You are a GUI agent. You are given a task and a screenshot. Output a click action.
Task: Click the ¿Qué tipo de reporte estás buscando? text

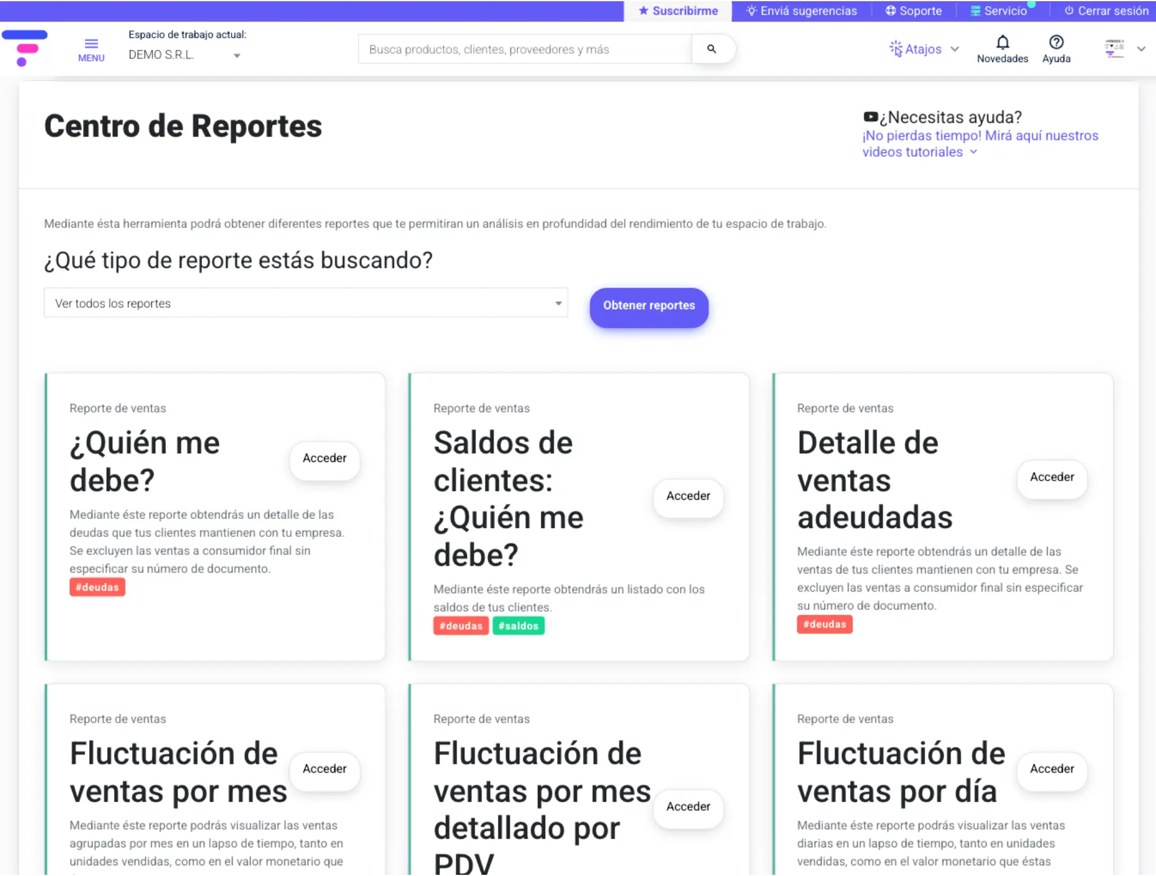239,261
